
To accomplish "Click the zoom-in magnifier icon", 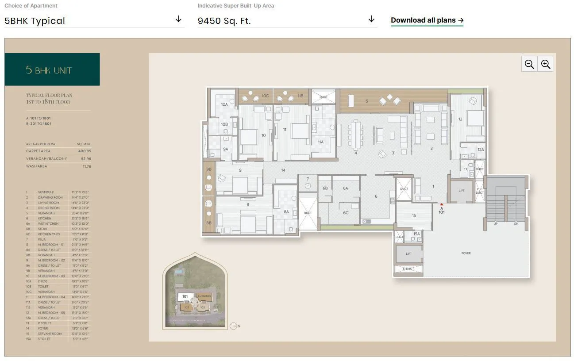I will point(545,64).
